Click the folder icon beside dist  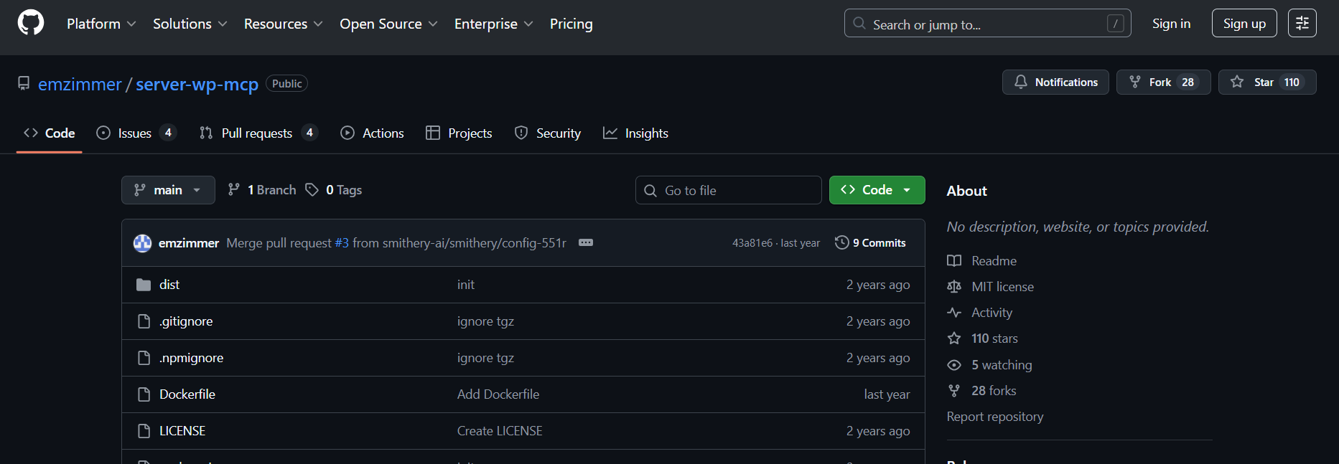tap(144, 285)
